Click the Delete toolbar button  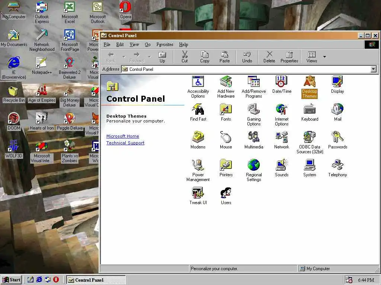[269, 57]
